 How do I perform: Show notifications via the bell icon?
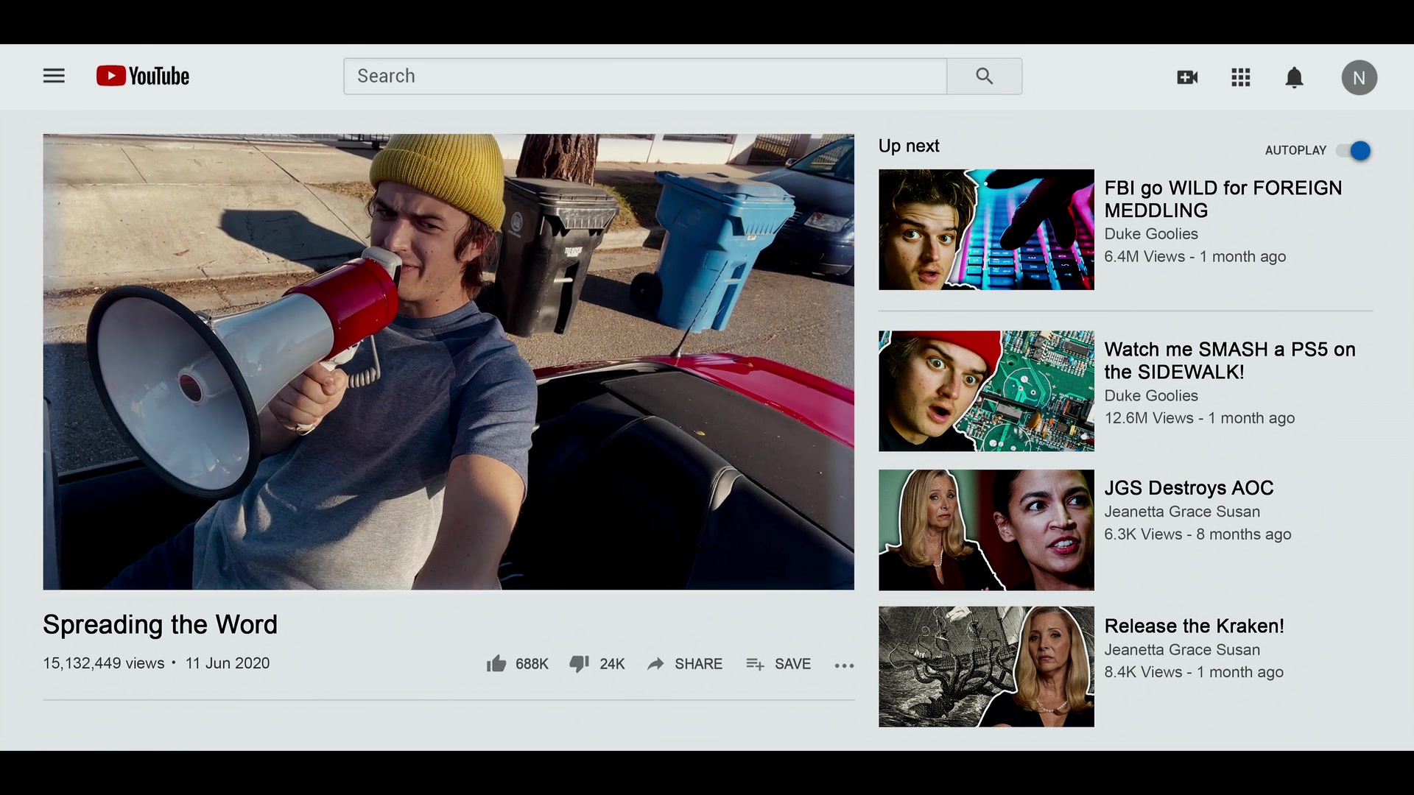tap(1294, 77)
